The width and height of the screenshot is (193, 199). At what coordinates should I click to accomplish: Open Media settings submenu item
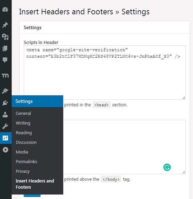pyautogui.click(x=22, y=152)
